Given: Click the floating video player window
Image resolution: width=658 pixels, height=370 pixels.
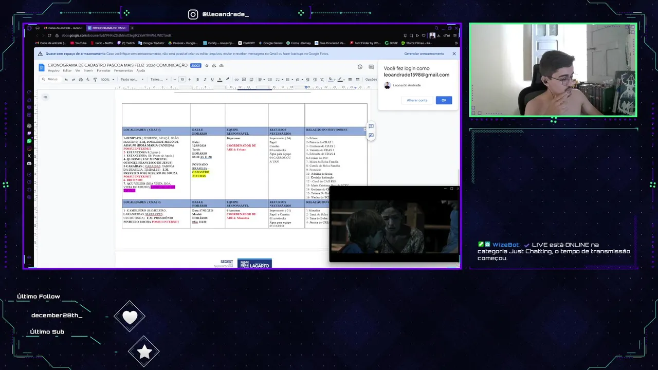Looking at the screenshot, I should tap(394, 224).
